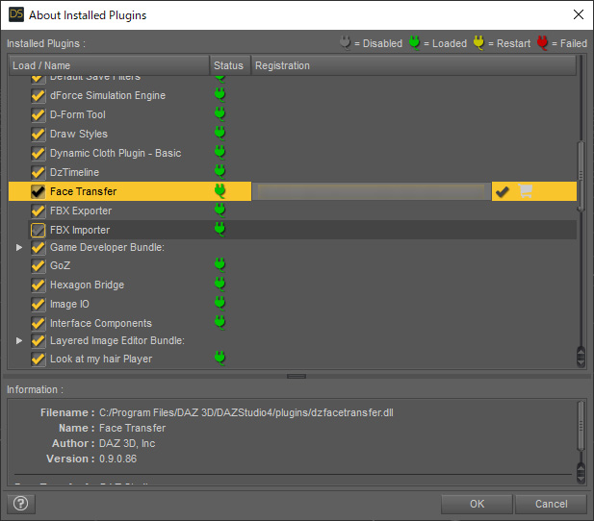The image size is (594, 521).
Task: Toggle the Interface Components checkbox
Action: click(39, 324)
